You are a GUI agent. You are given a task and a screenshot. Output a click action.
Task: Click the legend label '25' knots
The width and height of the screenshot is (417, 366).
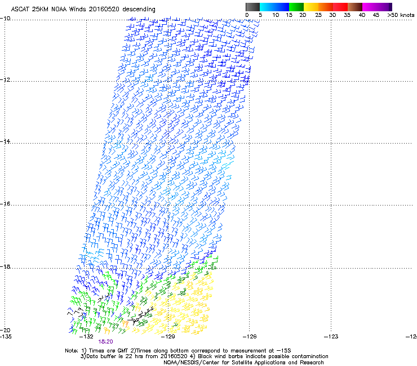[318, 15]
